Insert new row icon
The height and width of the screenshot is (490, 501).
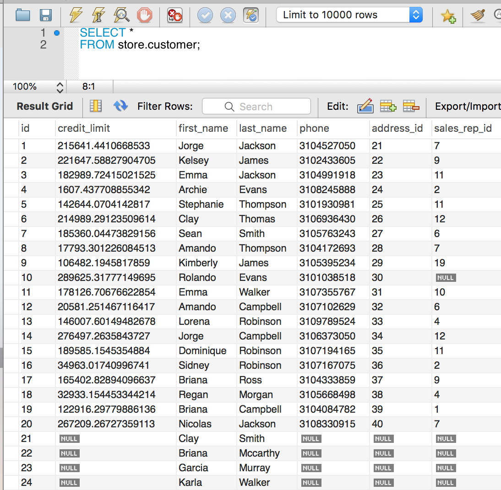click(388, 106)
